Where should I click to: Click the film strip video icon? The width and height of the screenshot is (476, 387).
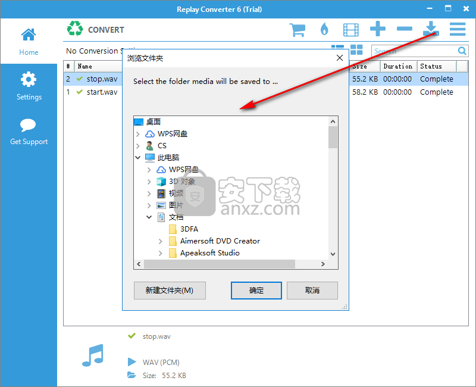[350, 30]
